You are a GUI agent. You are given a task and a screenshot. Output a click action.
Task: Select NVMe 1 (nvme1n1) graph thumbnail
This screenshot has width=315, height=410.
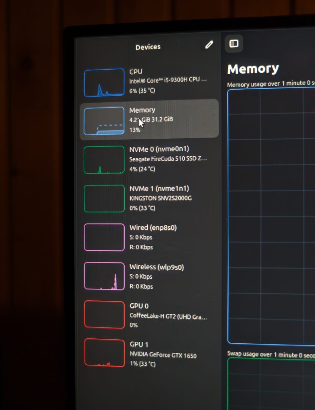[x=104, y=198]
